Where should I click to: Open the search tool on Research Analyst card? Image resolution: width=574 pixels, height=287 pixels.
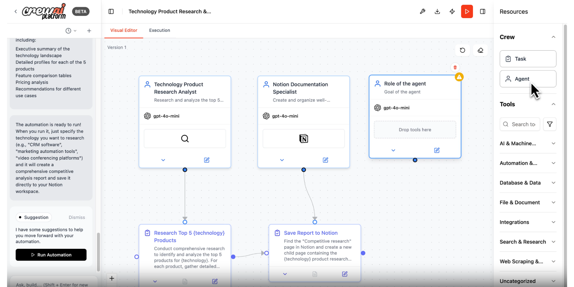(x=185, y=138)
